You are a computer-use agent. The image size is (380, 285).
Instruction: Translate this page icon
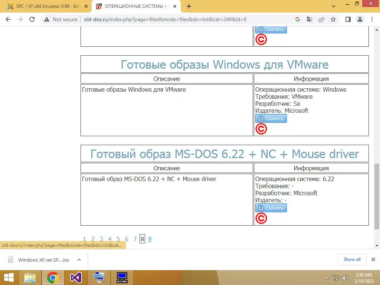click(x=309, y=19)
